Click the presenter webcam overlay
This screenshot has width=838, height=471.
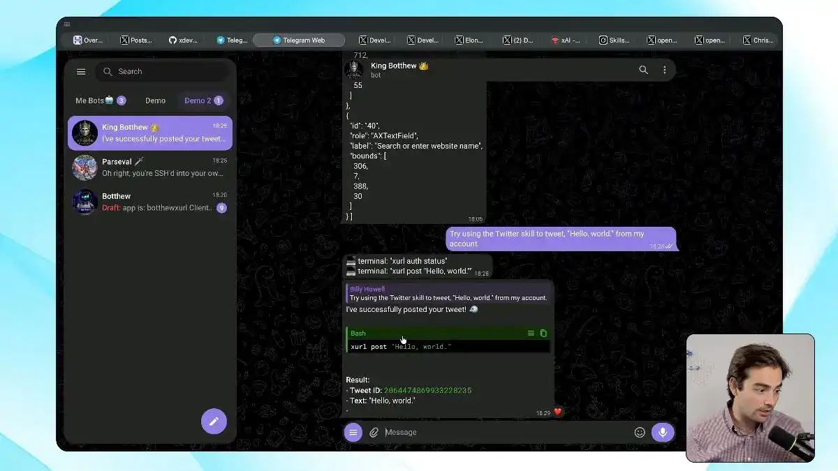(x=751, y=398)
